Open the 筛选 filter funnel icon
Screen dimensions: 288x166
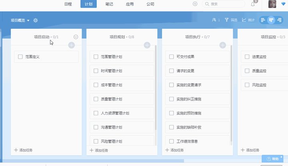coord(227,20)
